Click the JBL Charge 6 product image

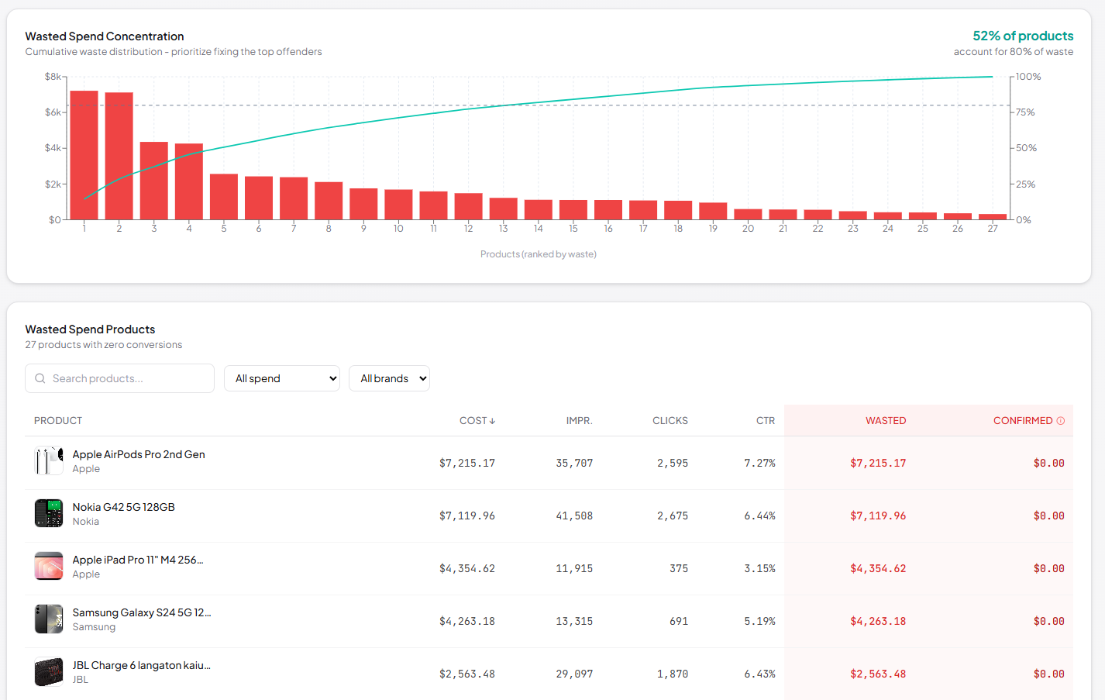(x=48, y=671)
